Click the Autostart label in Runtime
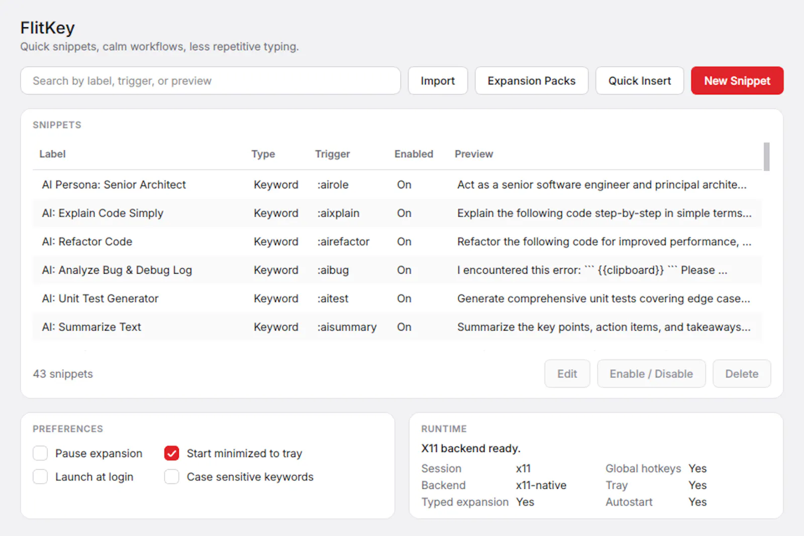 click(629, 502)
